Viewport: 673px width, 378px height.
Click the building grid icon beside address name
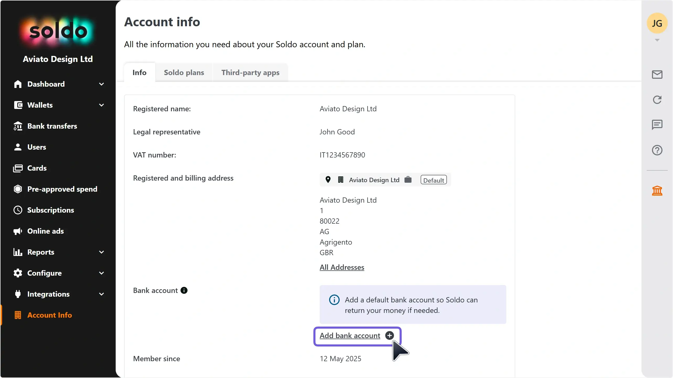340,180
